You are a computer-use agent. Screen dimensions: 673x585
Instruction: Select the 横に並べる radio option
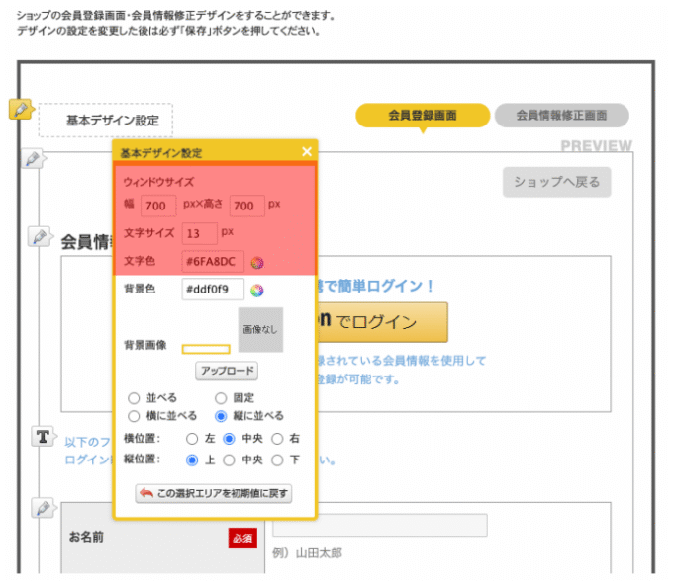click(135, 416)
